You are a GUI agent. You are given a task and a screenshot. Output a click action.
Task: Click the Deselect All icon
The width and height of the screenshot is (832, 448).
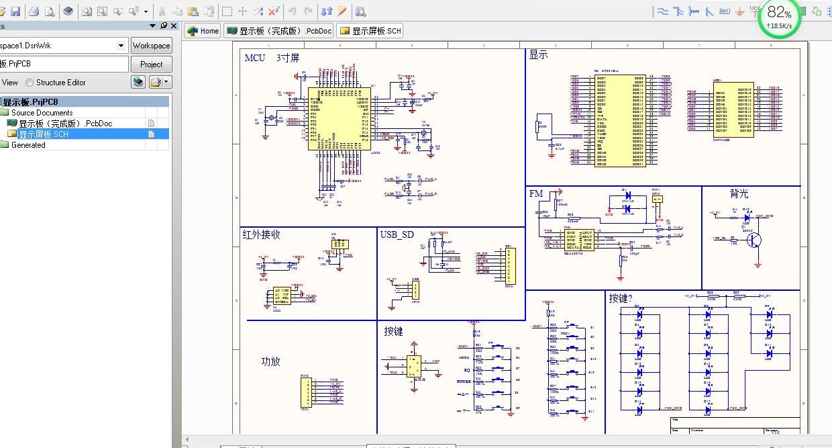[258, 11]
